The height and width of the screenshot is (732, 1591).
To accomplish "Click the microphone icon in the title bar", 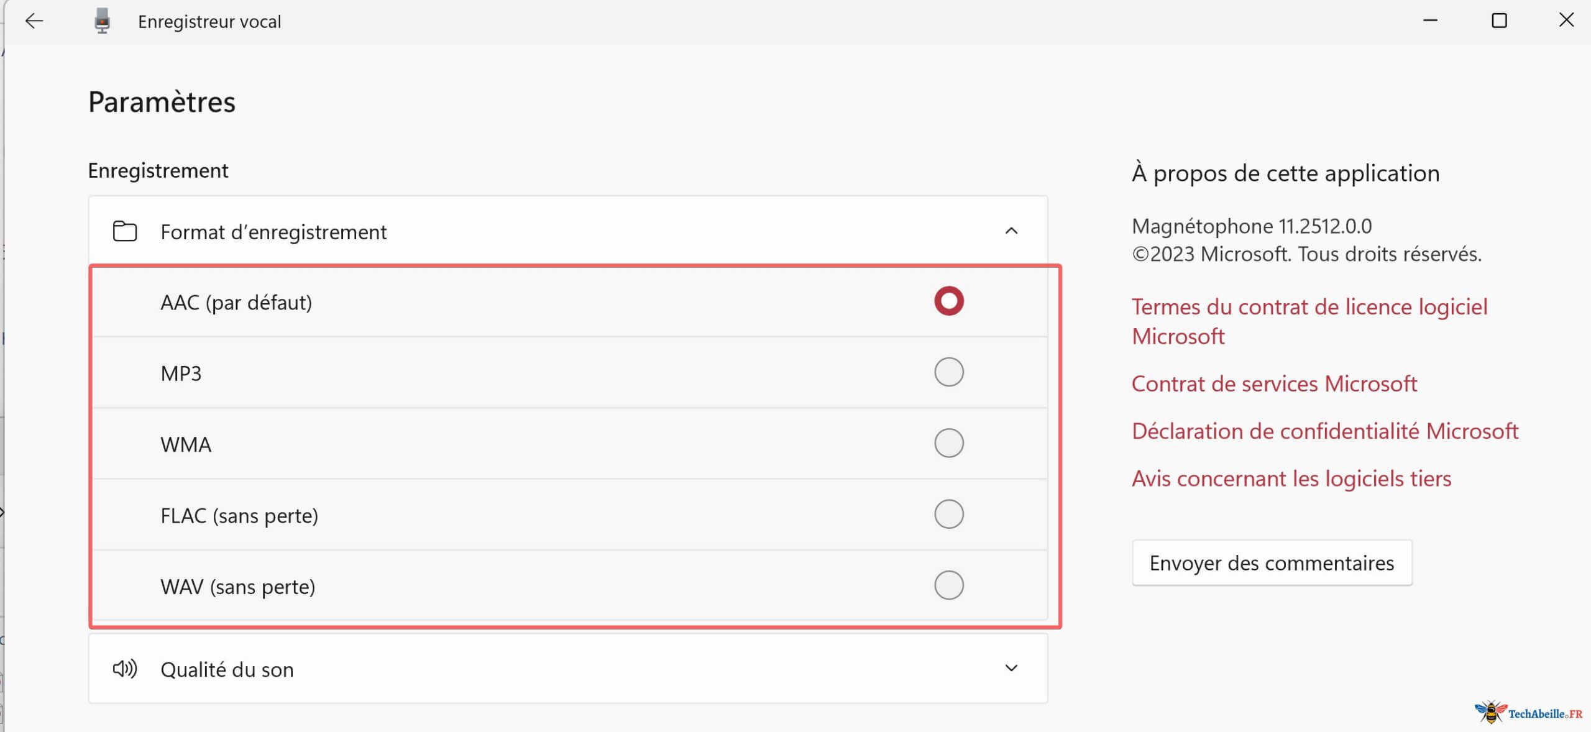I will coord(102,21).
